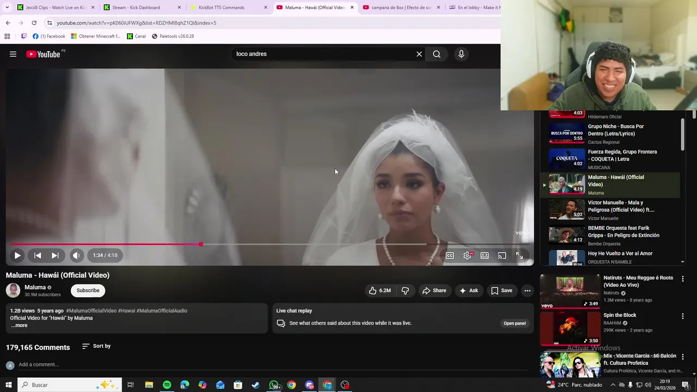Open video settings gear

point(467,255)
